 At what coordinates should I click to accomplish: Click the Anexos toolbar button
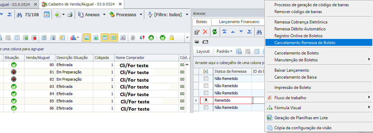[x=89, y=15]
